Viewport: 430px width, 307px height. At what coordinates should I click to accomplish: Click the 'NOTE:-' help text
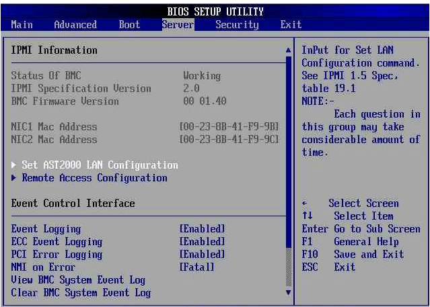[318, 101]
